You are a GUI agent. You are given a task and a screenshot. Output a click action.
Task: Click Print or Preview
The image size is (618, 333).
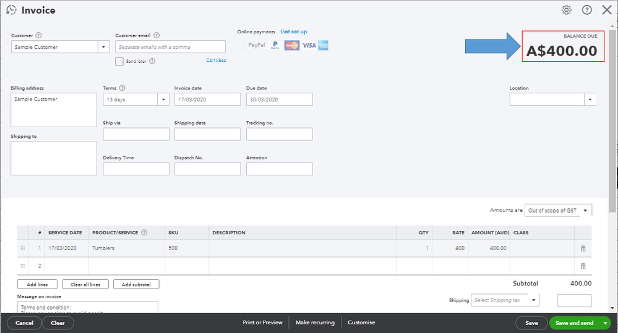click(x=262, y=322)
